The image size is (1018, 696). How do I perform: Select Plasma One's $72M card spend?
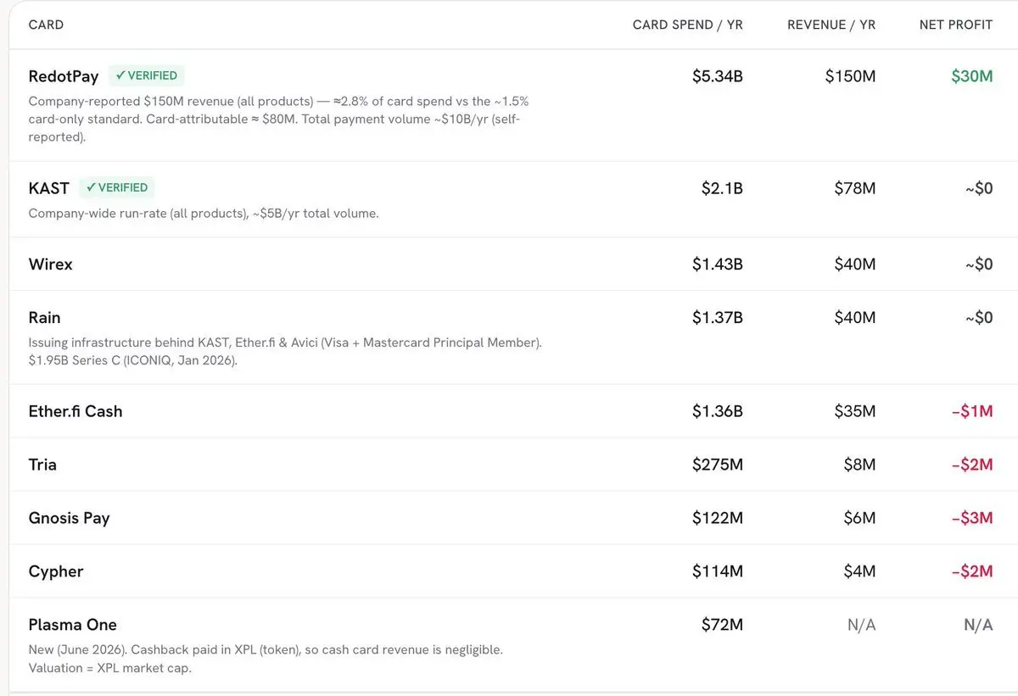723,625
